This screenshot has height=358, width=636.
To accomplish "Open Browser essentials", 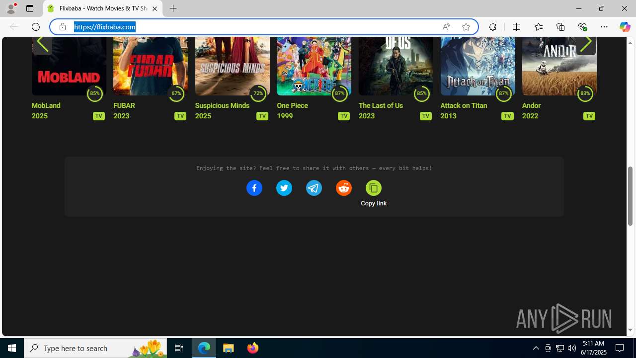I will click(582, 27).
